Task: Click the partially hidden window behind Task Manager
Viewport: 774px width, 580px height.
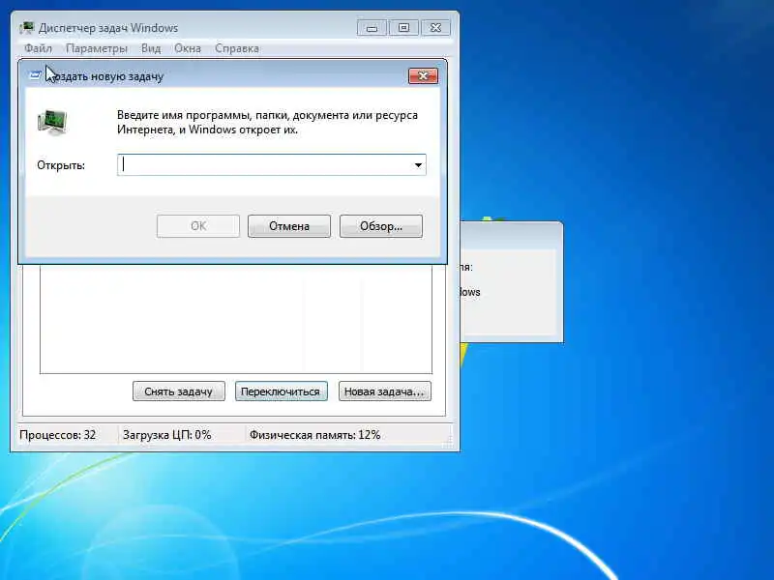Action: (512, 282)
